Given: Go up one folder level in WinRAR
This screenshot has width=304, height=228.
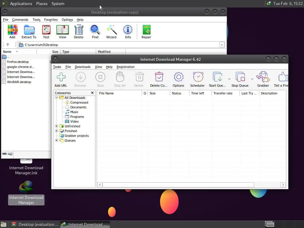Looking at the screenshot, I should [8, 45].
